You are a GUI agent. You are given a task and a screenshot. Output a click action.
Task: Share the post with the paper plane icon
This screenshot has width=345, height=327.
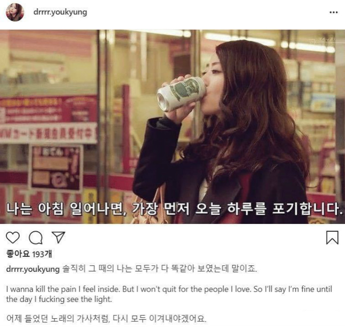coord(58,237)
